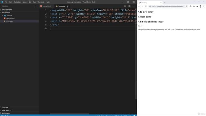Click 'A bit of a chill day today' title
This screenshot has width=206, height=116.
151,22
